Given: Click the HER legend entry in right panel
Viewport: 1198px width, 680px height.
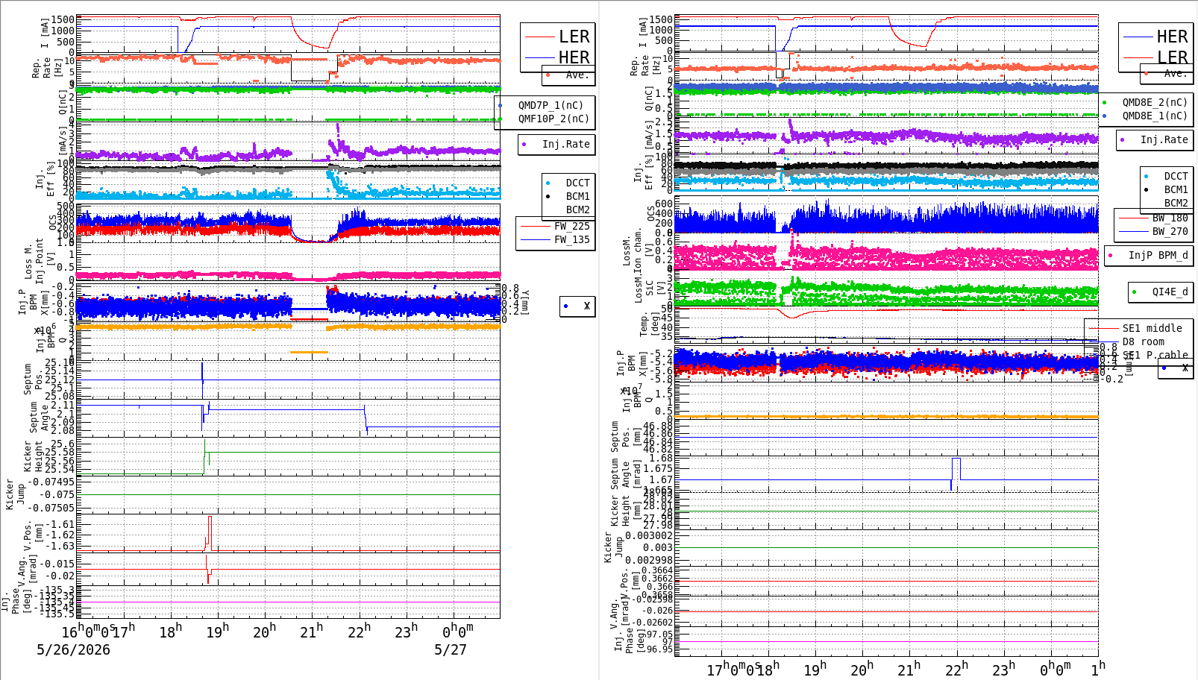Looking at the screenshot, I should pyautogui.click(x=1155, y=37).
